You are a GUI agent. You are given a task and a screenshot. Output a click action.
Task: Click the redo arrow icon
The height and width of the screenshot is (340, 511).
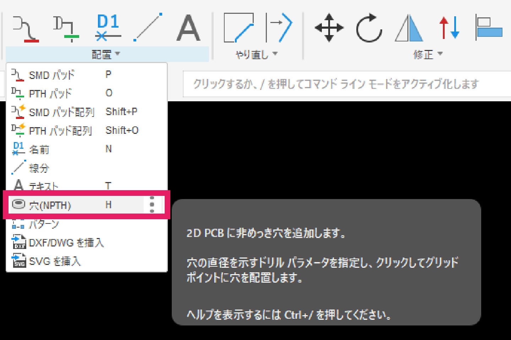(279, 28)
